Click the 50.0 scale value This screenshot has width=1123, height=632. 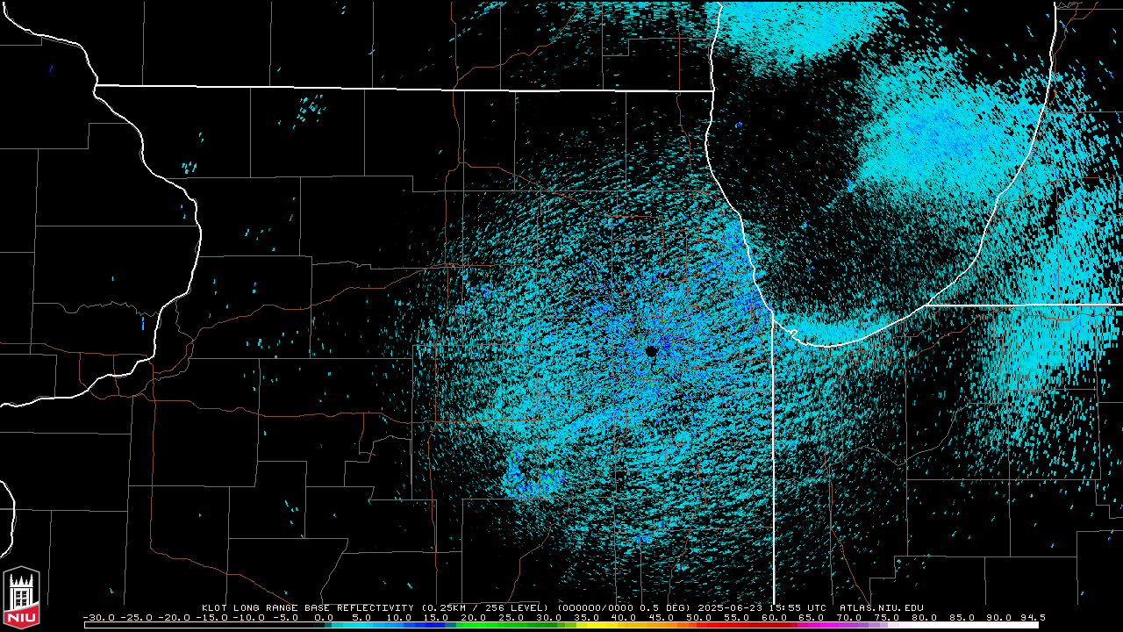698,617
